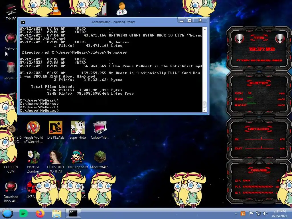Image resolution: width=292 pixels, height=219 pixels.
Task: Open the OOPS DID I DO THAT icon
Action: click(56, 161)
